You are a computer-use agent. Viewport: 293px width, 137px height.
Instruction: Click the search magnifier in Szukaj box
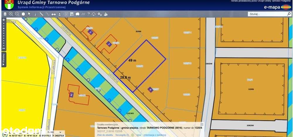pos(289,14)
